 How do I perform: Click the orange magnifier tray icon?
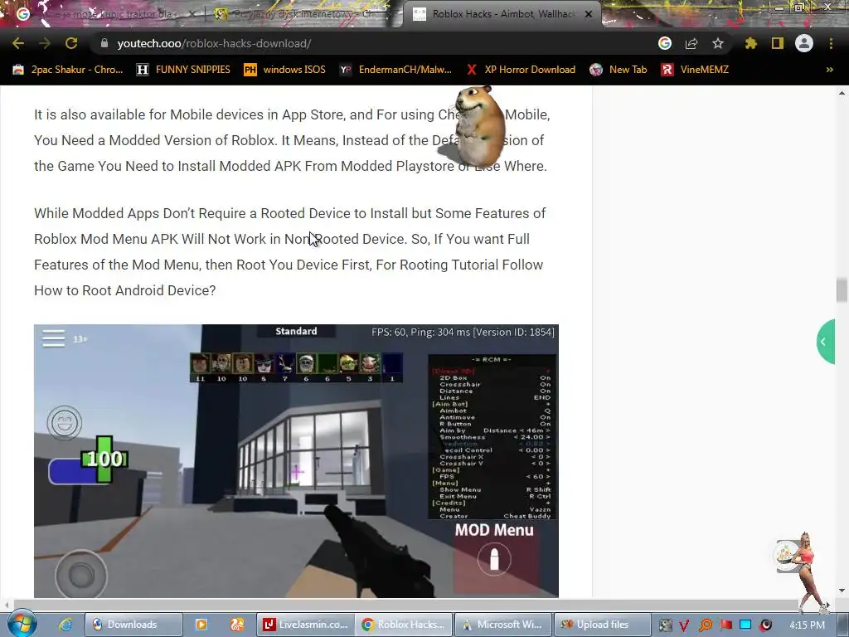706,625
